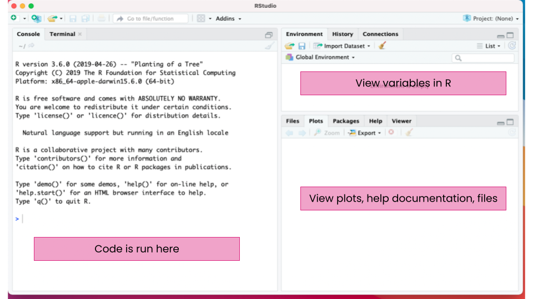This screenshot has height=299, width=533.
Task: Click the Create a Project icon
Action: click(36, 18)
